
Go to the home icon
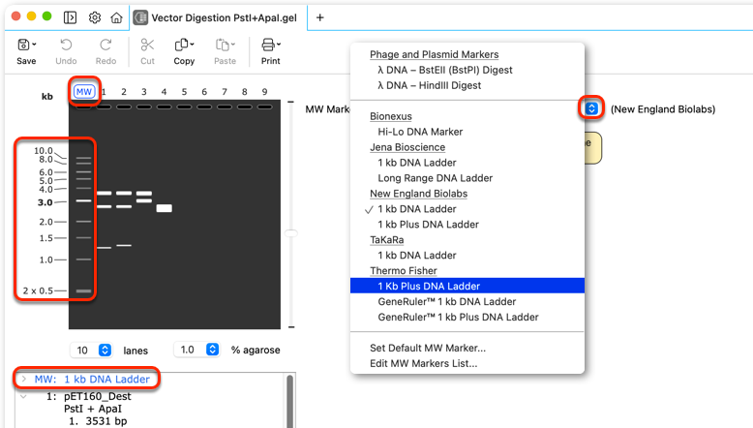(x=116, y=17)
